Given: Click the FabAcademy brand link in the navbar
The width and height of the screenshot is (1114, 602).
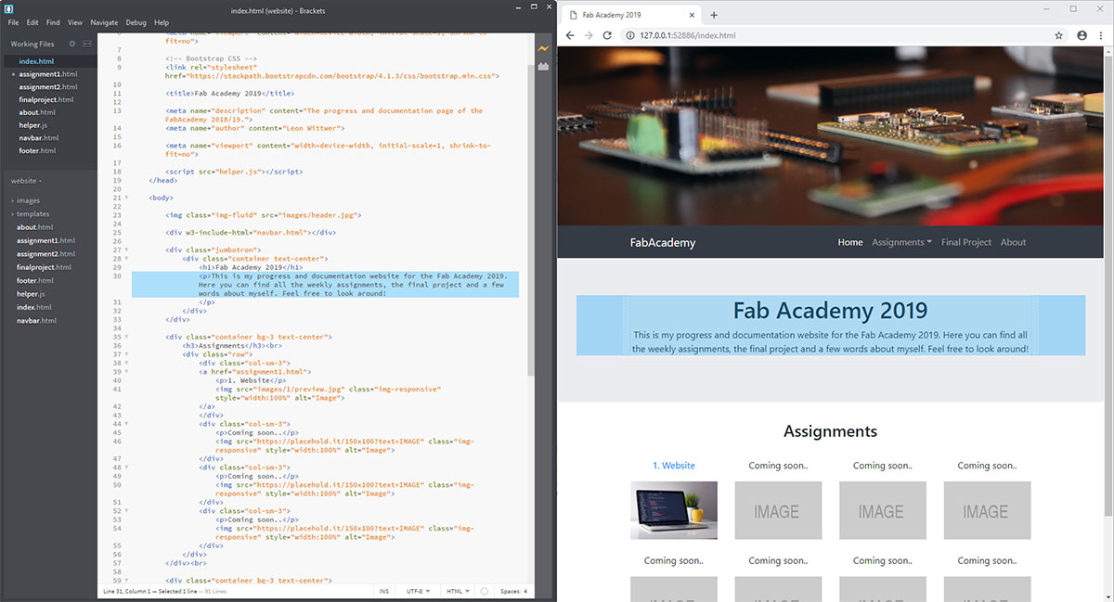Looking at the screenshot, I should point(663,242).
